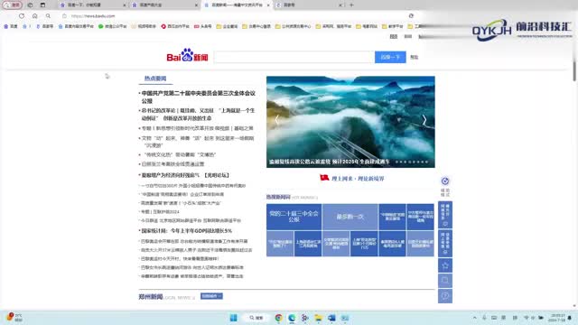Click hot search tile 党的二十届三中全会公报

294,217
